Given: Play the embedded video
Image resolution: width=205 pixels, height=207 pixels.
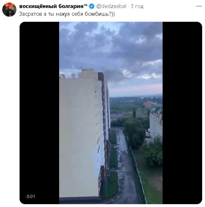Looking at the screenshot, I should [111, 113].
